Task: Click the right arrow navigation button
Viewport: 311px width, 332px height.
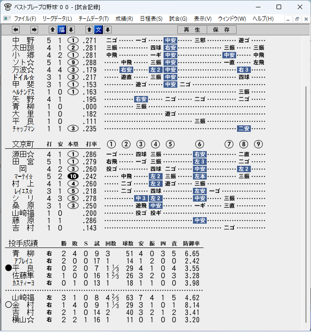Action: (34, 30)
